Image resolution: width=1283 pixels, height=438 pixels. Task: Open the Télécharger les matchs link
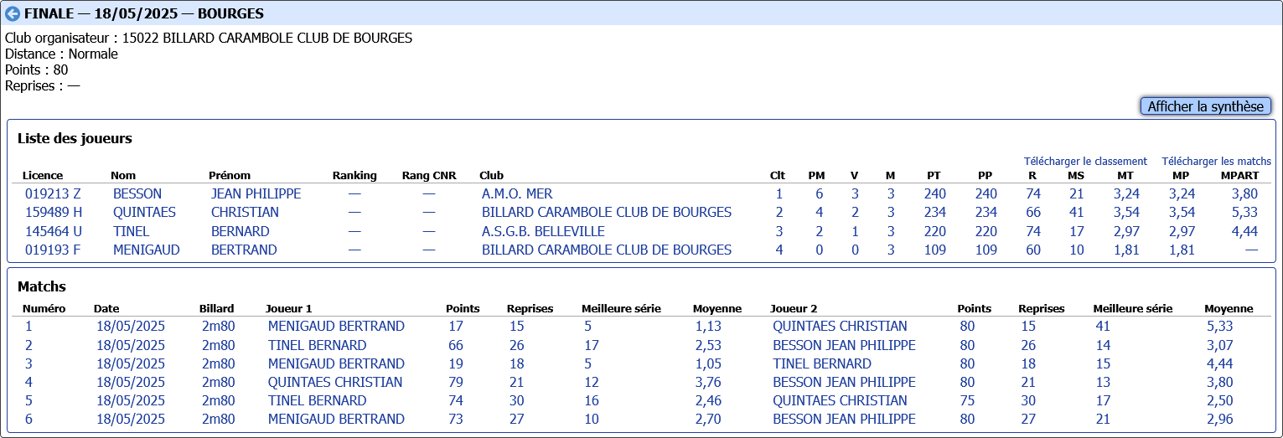pos(1216,161)
